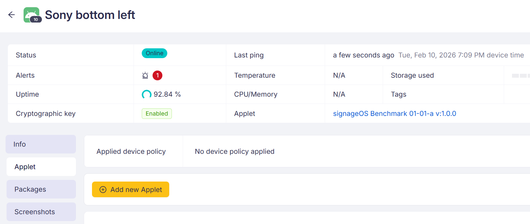Click the Android version 10 badge

[x=36, y=20]
